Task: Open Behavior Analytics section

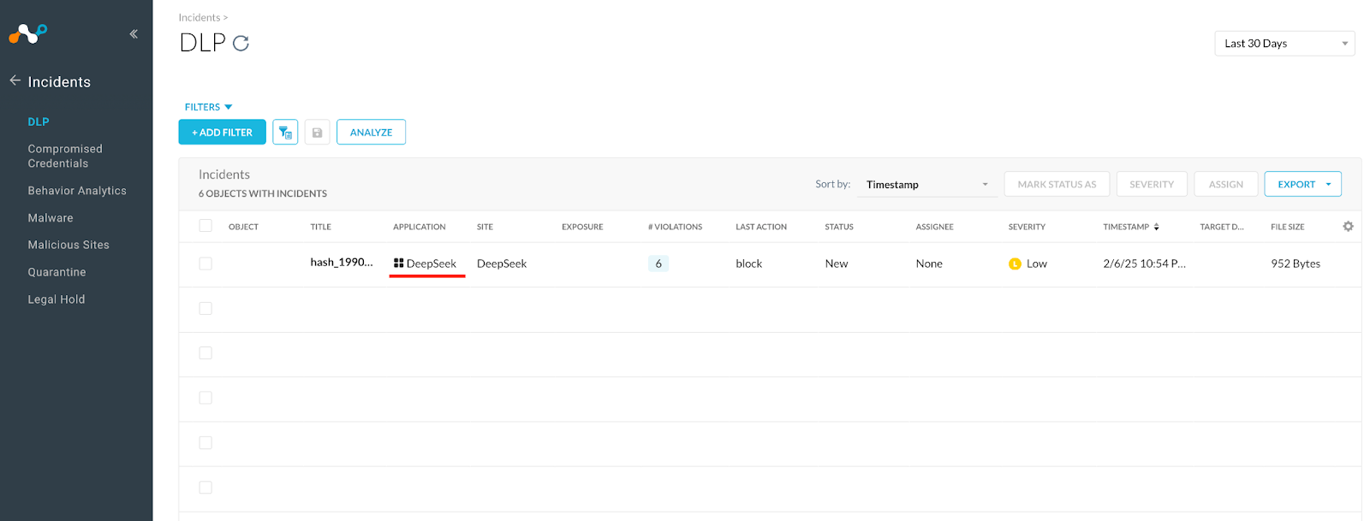Action: pyautogui.click(x=77, y=191)
